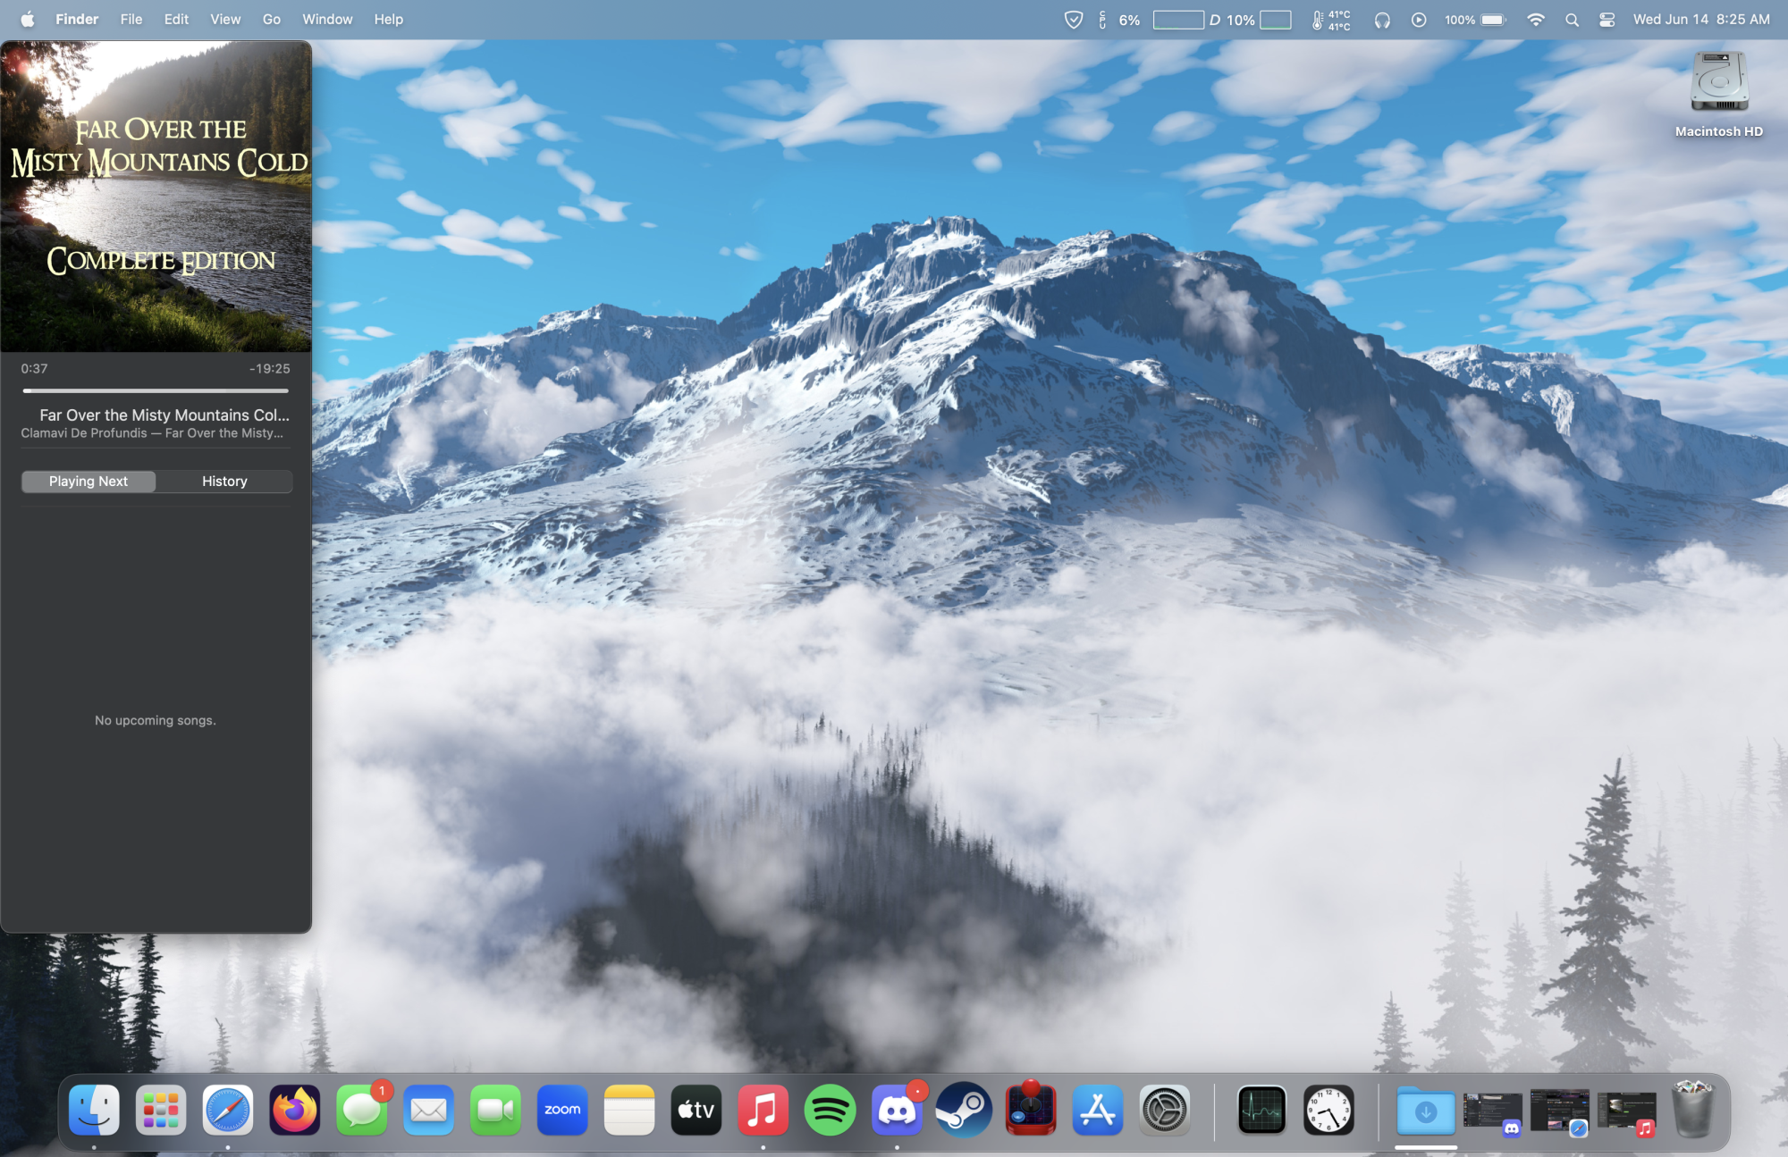The height and width of the screenshot is (1157, 1788).
Task: Launch Zoom from the dock
Action: pos(562,1110)
